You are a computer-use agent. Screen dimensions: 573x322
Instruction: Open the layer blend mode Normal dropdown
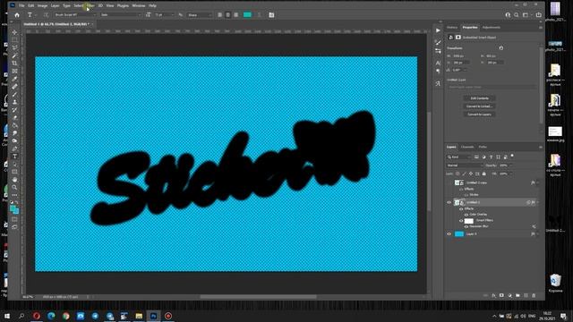(x=464, y=165)
